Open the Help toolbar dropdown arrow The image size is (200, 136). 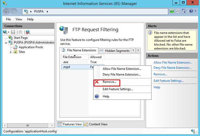(x=195, y=11)
